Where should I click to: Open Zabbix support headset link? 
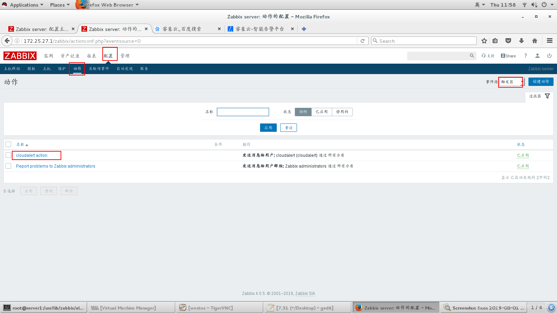click(488, 56)
